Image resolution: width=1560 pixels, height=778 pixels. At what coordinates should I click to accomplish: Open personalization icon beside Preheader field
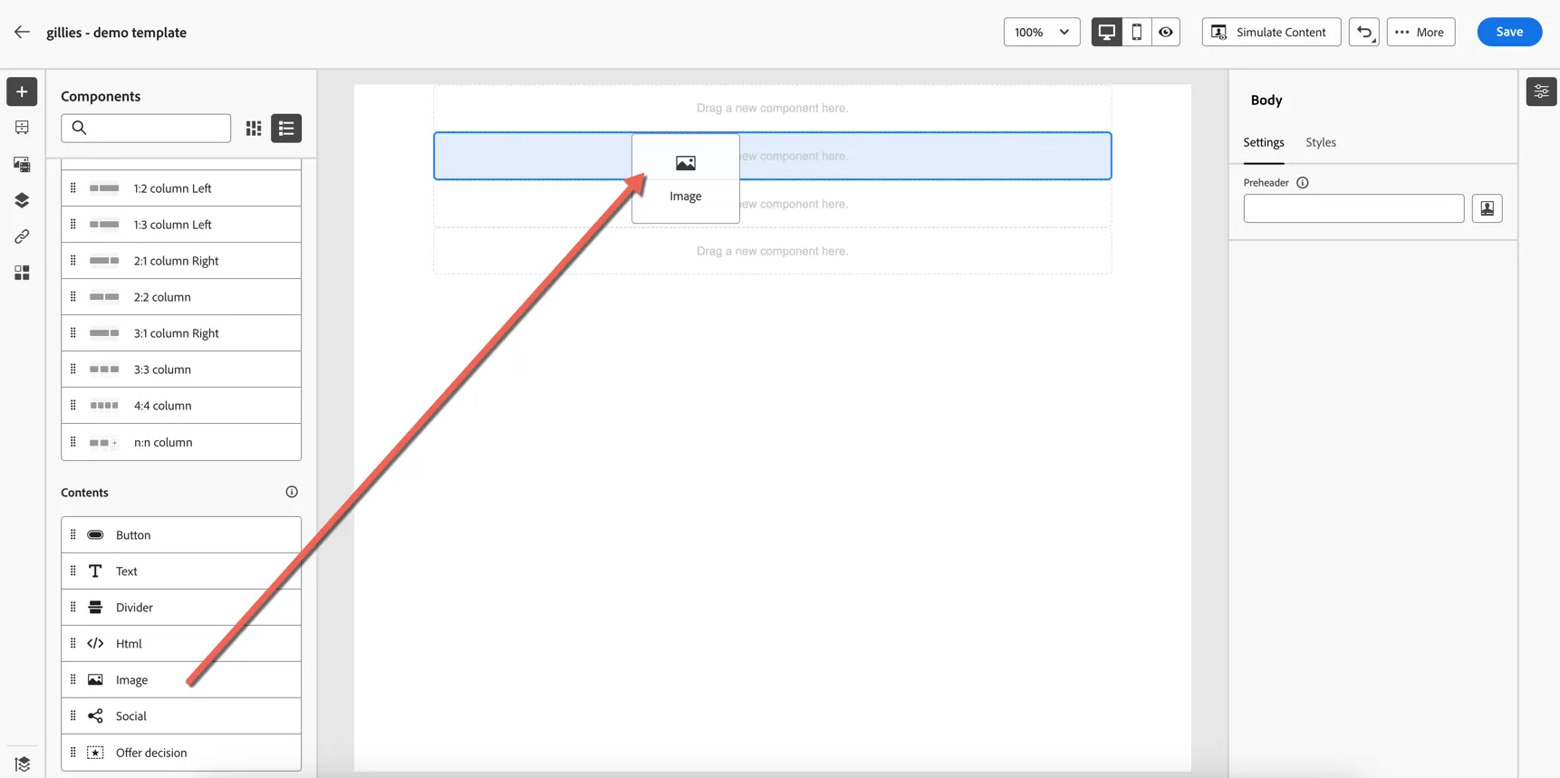tap(1487, 208)
